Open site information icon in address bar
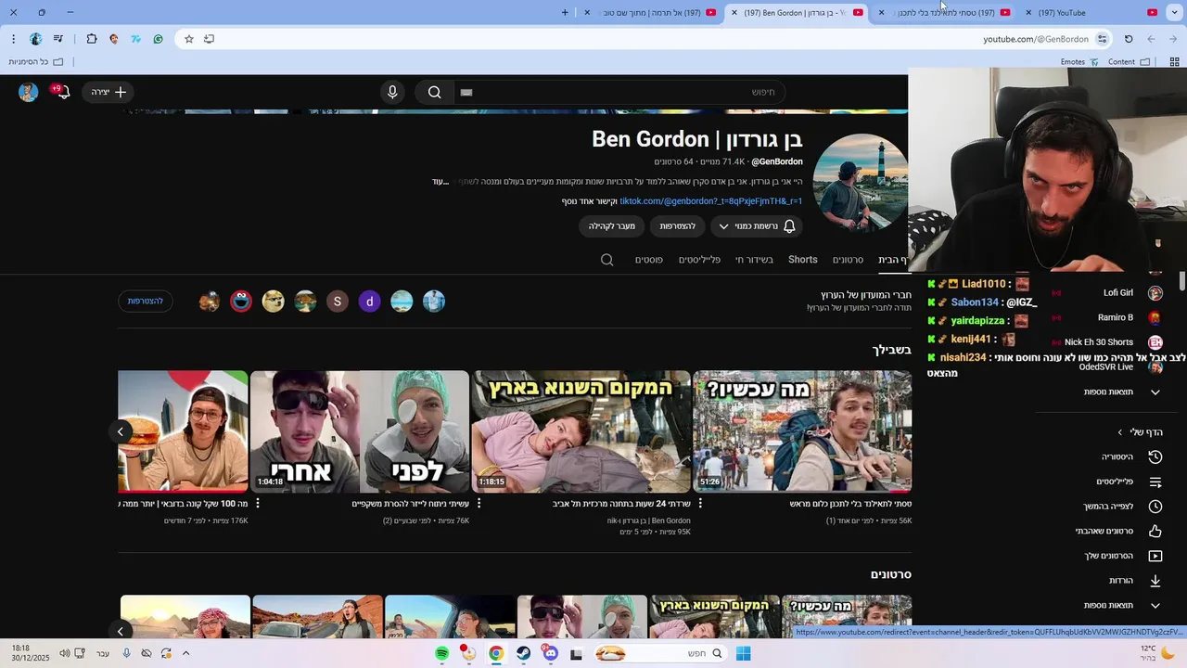This screenshot has height=668, width=1187. pyautogui.click(x=1102, y=39)
